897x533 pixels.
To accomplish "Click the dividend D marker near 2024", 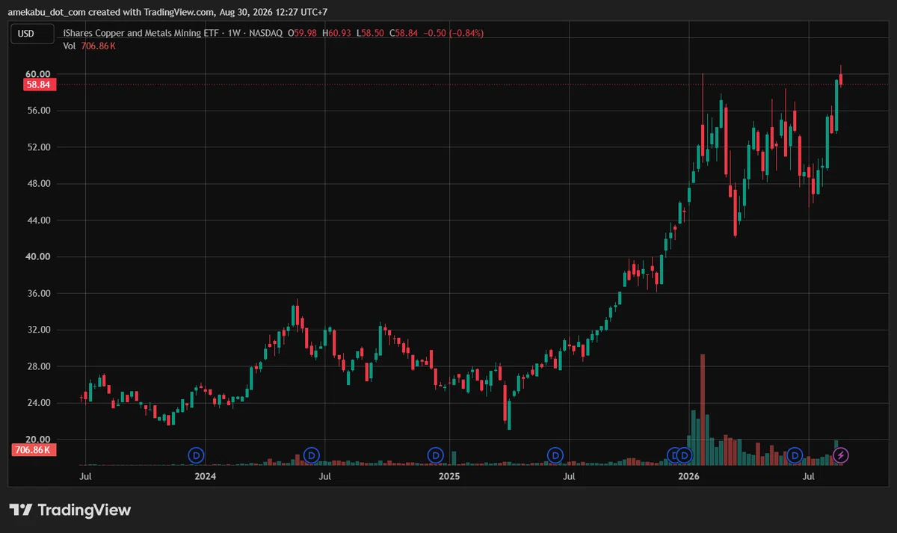I will [196, 455].
